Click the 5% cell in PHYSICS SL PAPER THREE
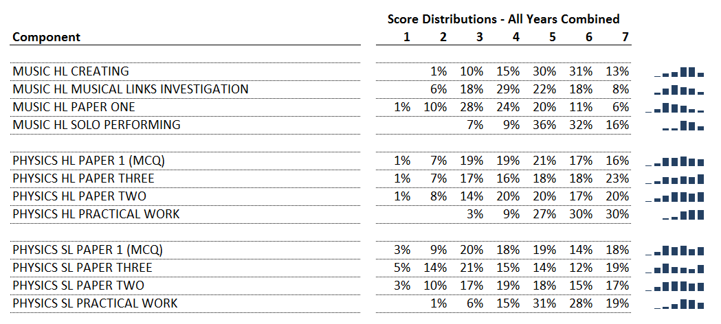 (x=402, y=268)
